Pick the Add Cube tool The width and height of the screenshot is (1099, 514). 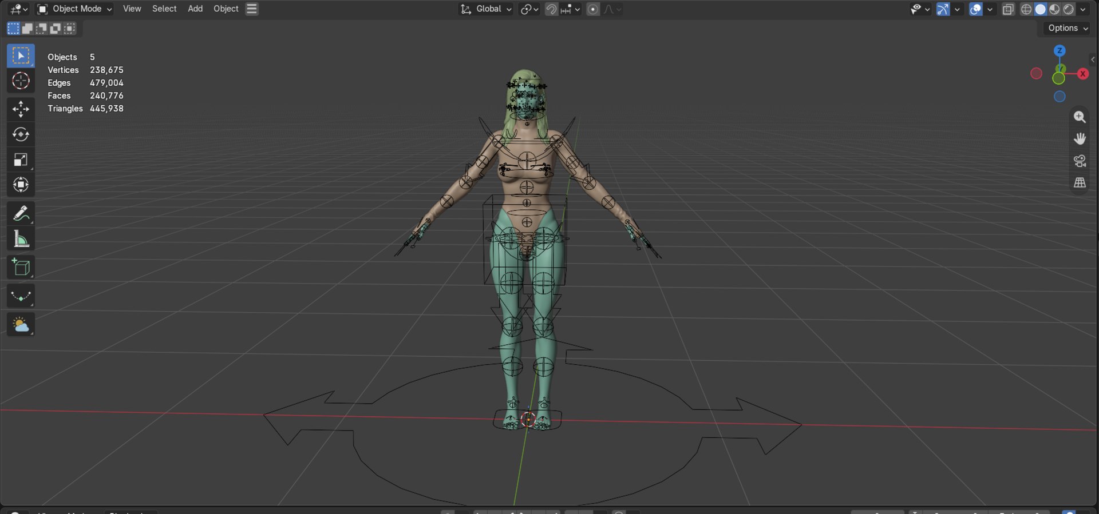click(x=21, y=267)
